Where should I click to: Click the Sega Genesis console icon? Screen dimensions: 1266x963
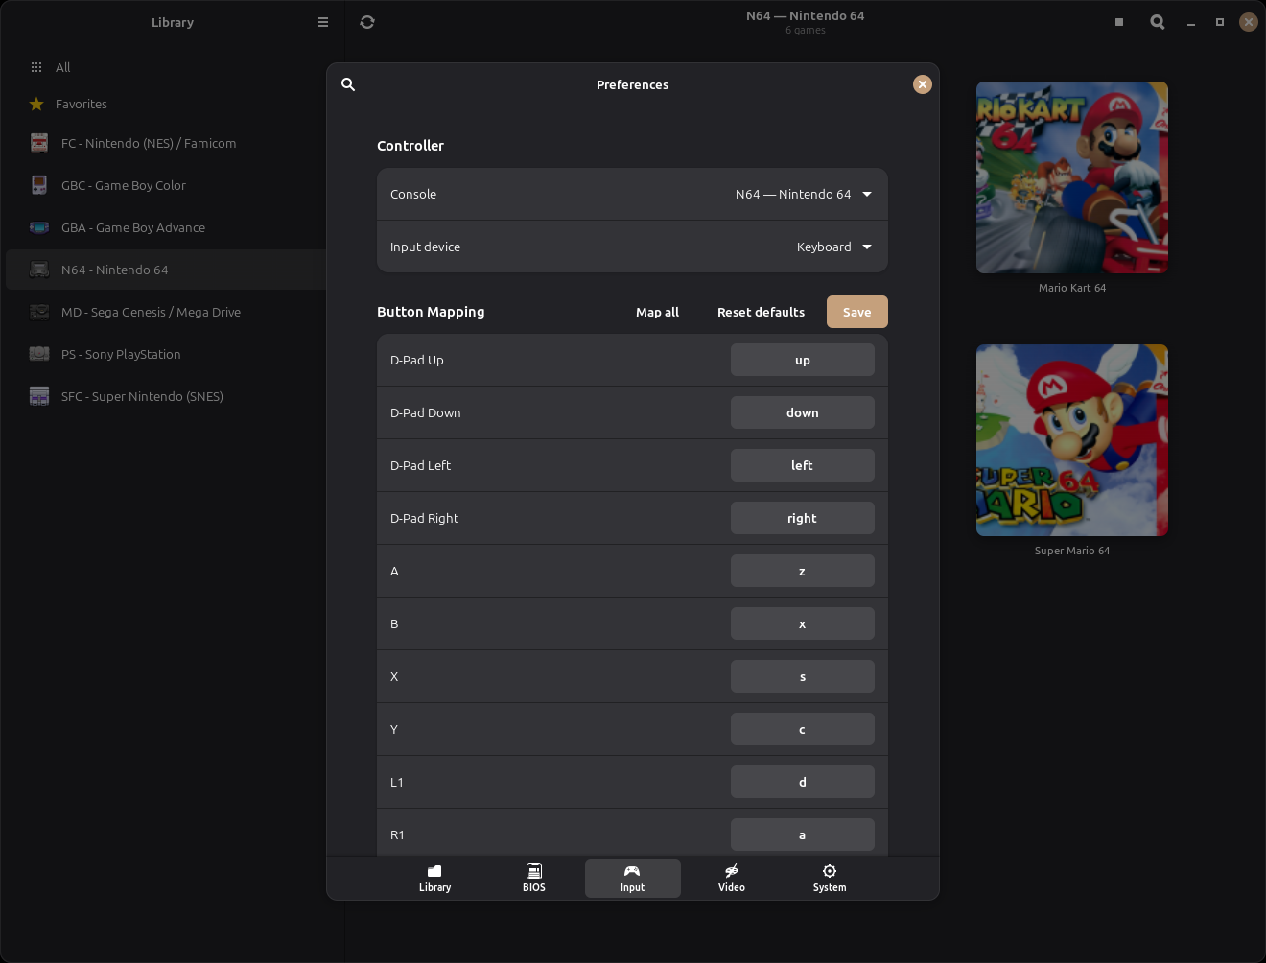click(x=39, y=312)
